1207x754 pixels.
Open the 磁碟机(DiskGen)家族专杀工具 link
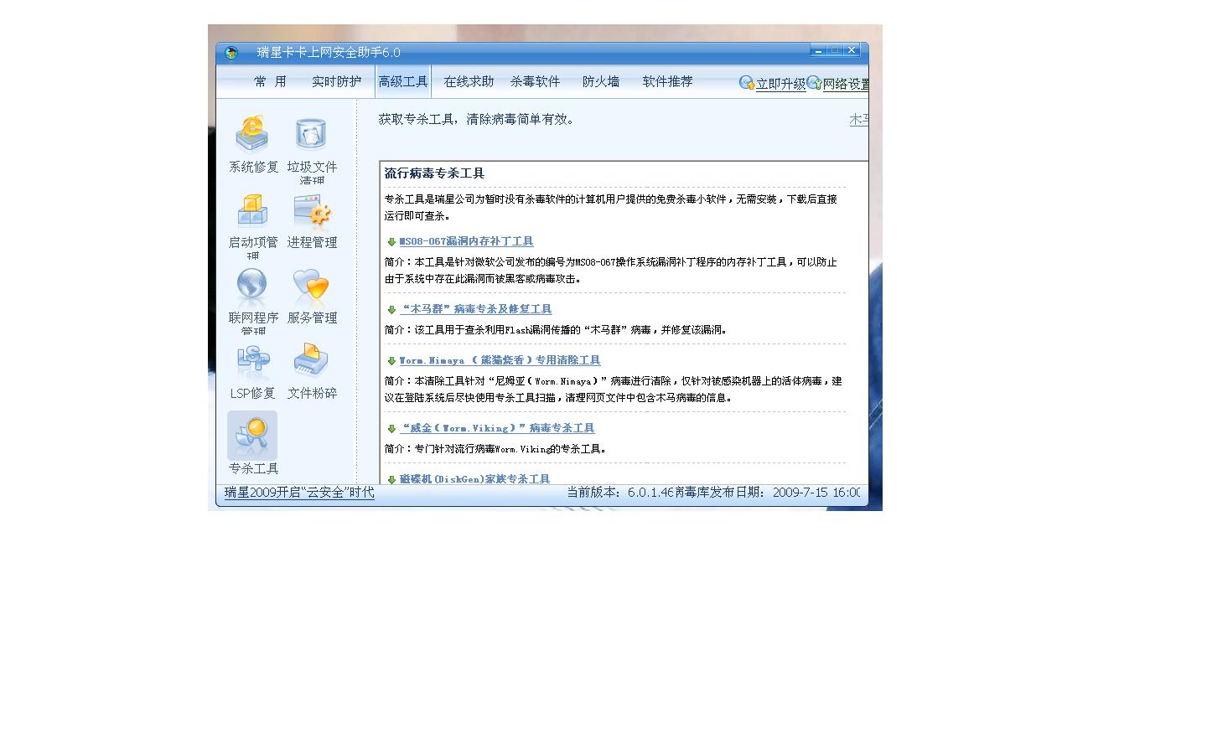tap(474, 479)
